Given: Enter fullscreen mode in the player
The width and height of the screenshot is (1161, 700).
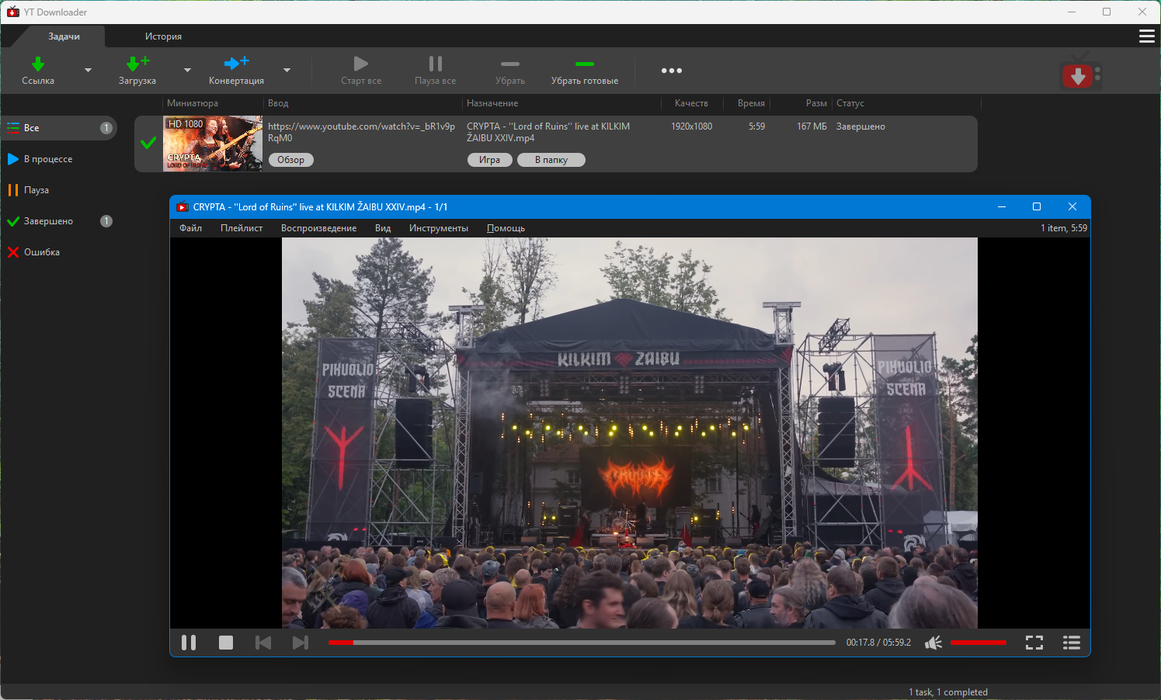Looking at the screenshot, I should click(1034, 643).
